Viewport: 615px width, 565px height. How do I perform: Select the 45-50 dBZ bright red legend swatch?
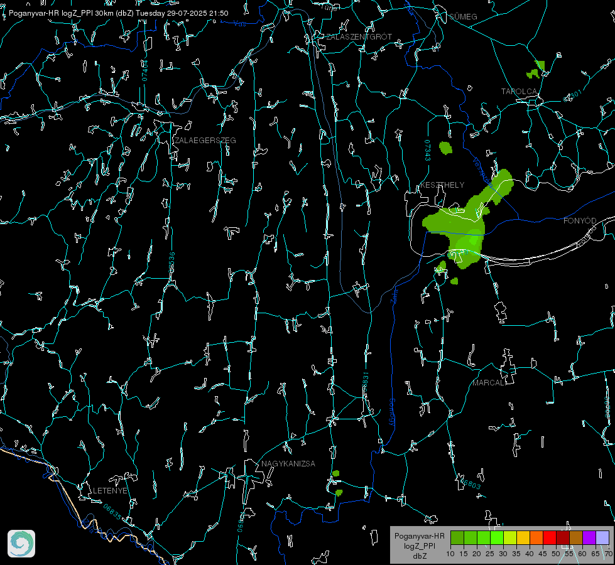(x=550, y=537)
